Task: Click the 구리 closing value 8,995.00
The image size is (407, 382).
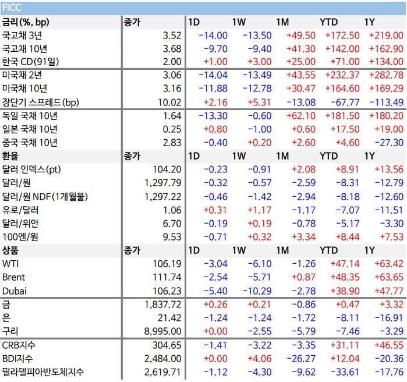Action: 163,331
